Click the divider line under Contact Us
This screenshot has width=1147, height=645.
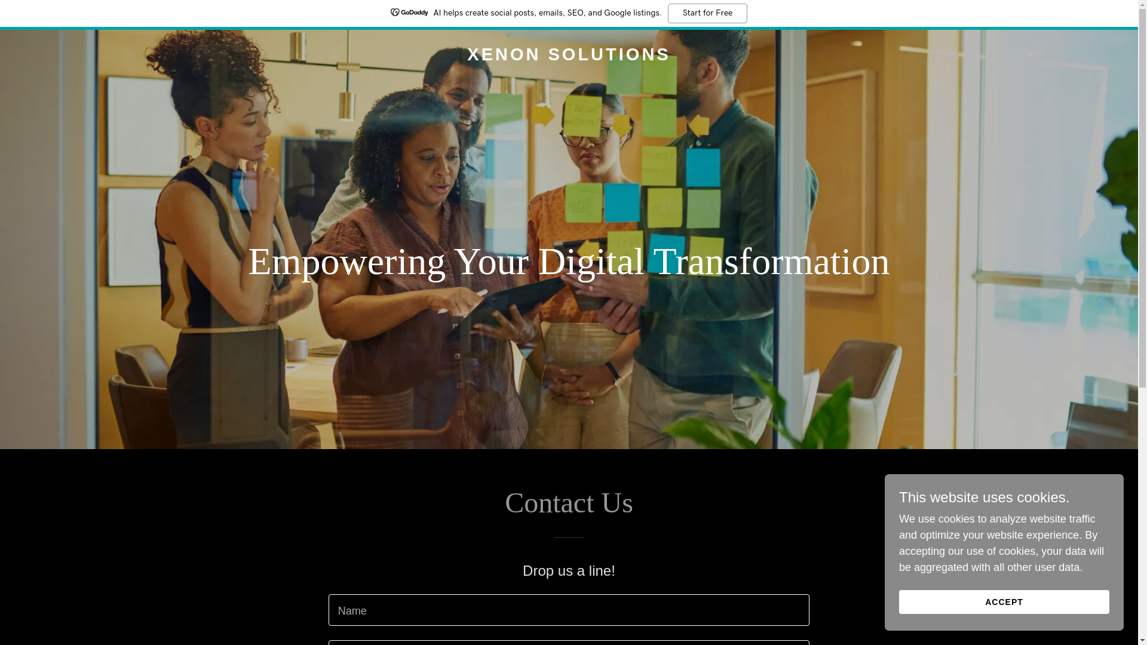[569, 537]
